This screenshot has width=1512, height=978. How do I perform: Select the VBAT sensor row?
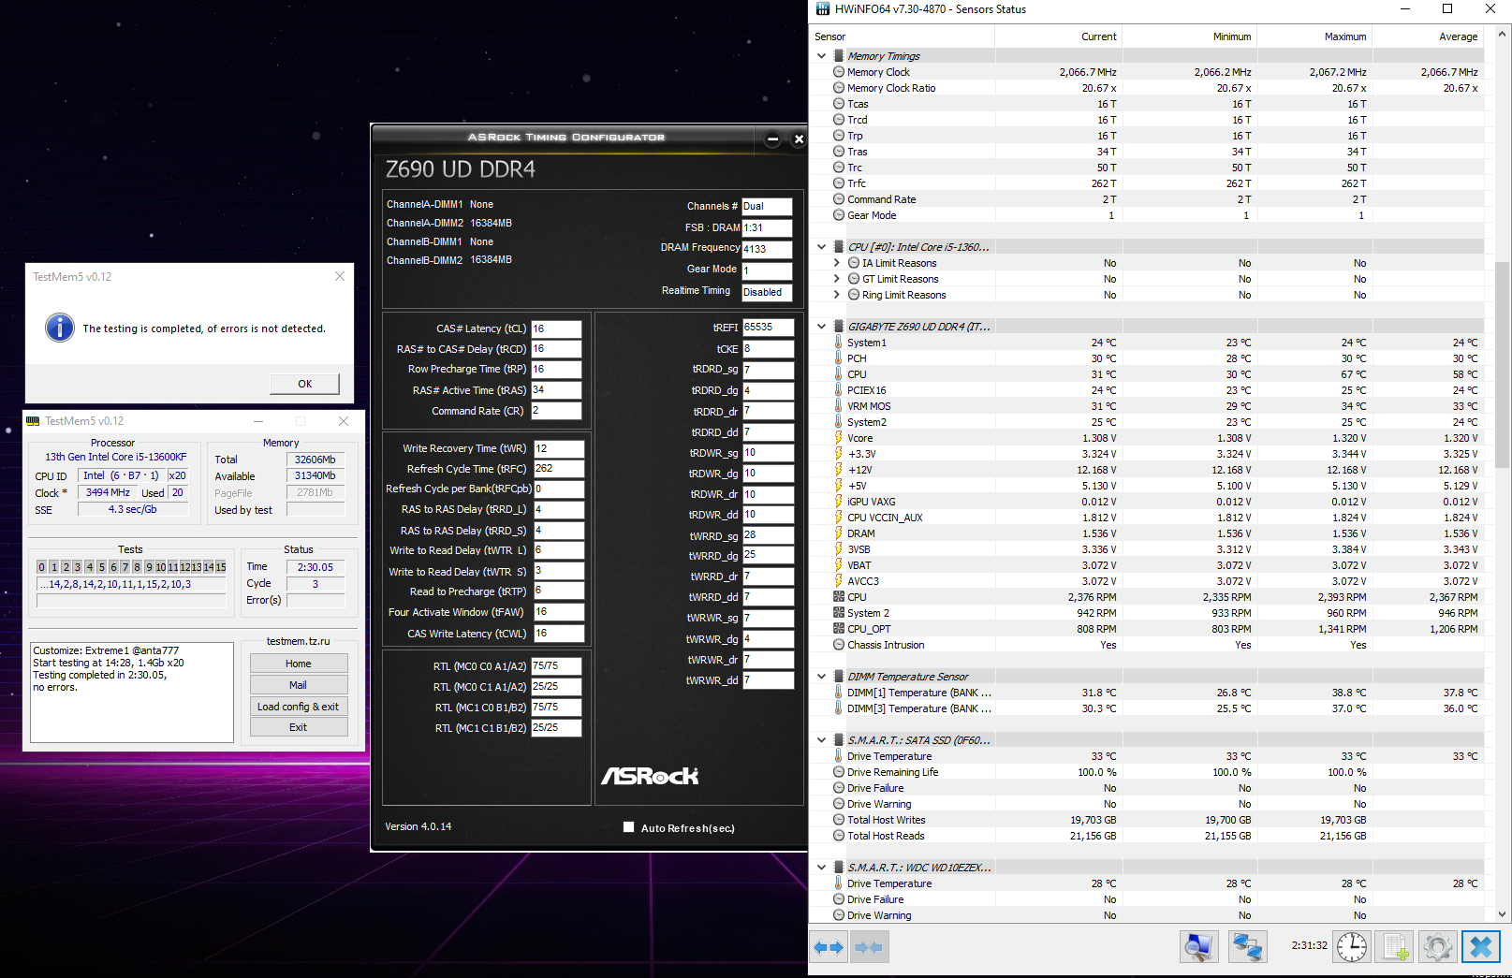[x=1147, y=565]
